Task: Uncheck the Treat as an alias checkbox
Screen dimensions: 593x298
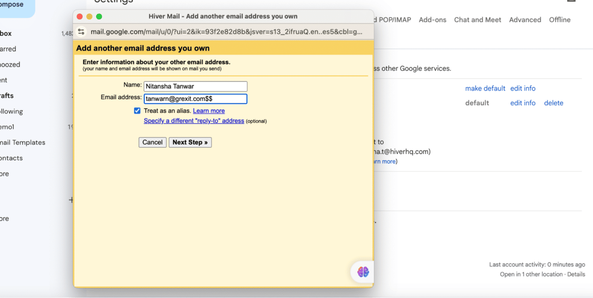Action: point(137,111)
